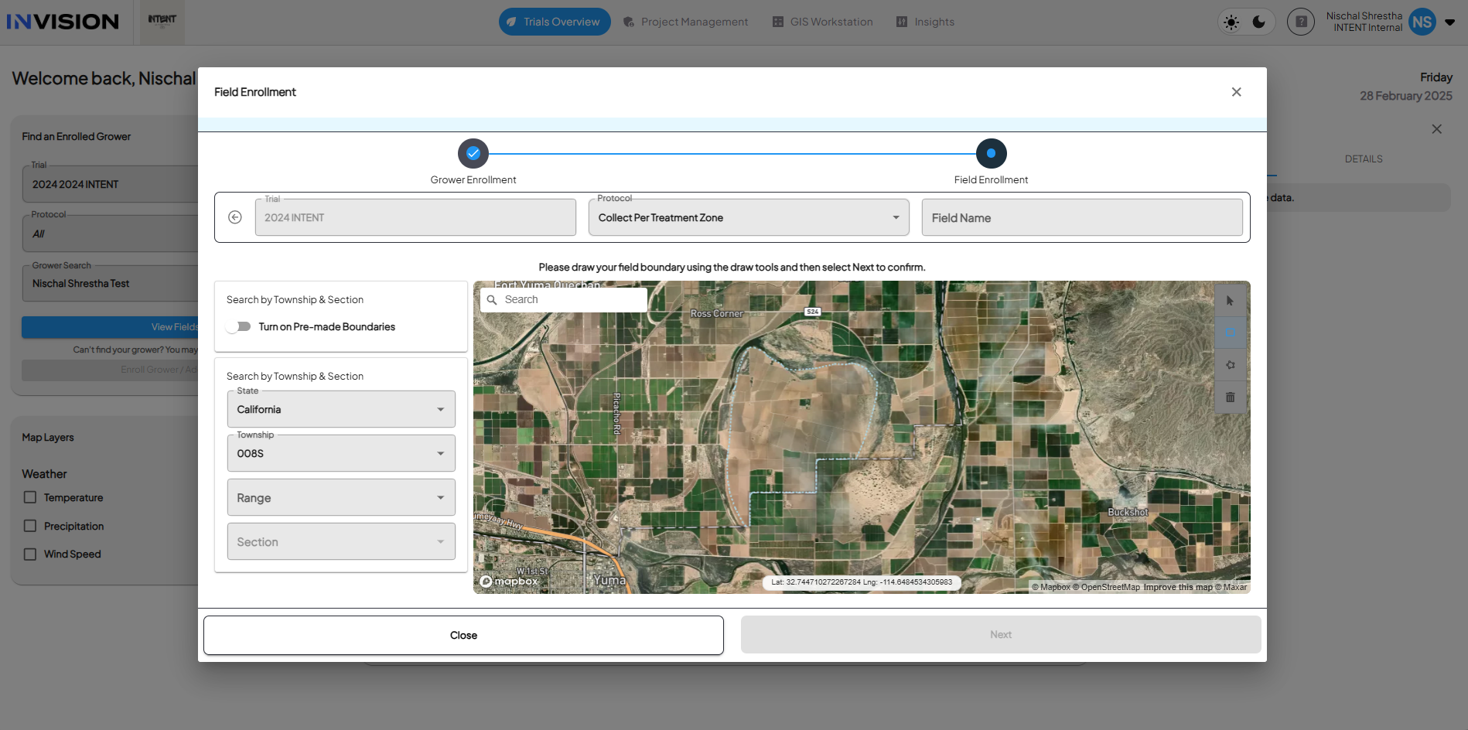Expand the Range dropdown

341,497
